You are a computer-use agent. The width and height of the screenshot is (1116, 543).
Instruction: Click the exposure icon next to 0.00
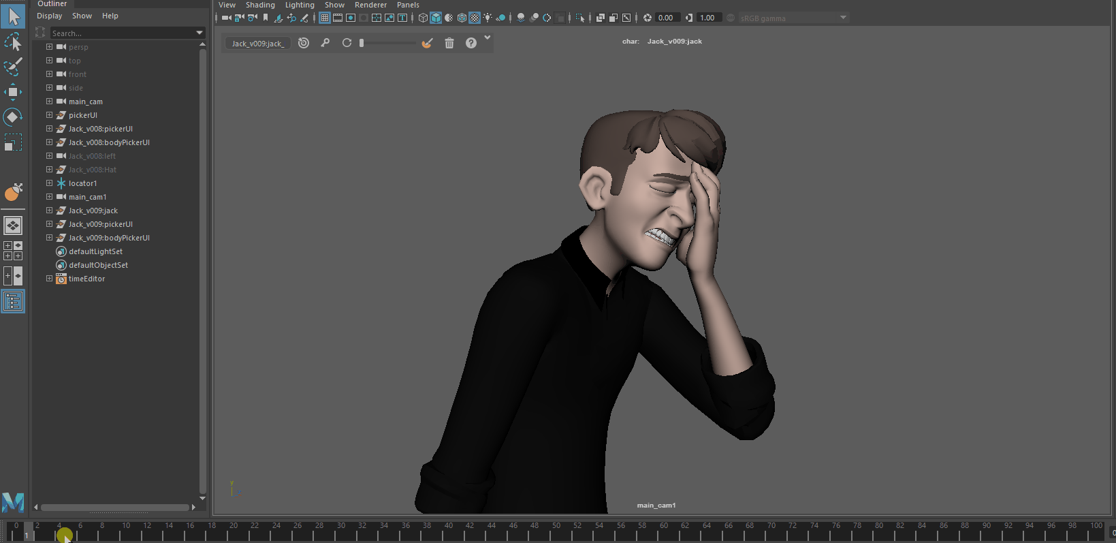(x=648, y=18)
